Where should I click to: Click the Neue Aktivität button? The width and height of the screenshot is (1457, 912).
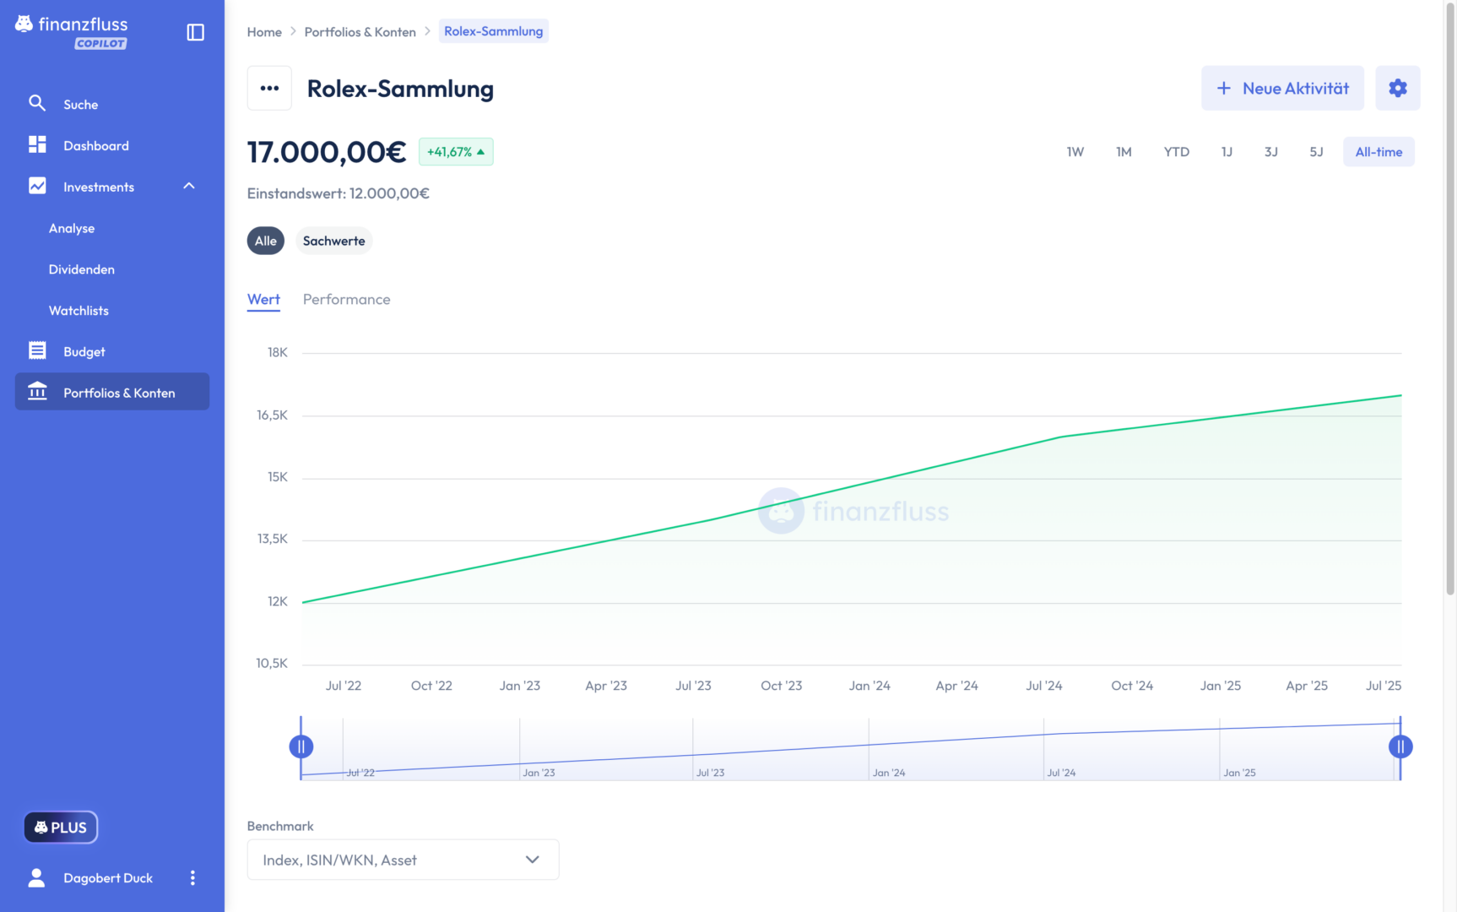pyautogui.click(x=1282, y=88)
